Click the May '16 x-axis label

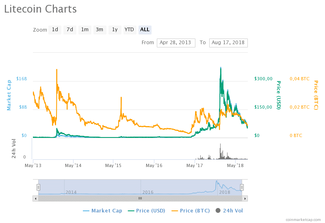point(154,165)
